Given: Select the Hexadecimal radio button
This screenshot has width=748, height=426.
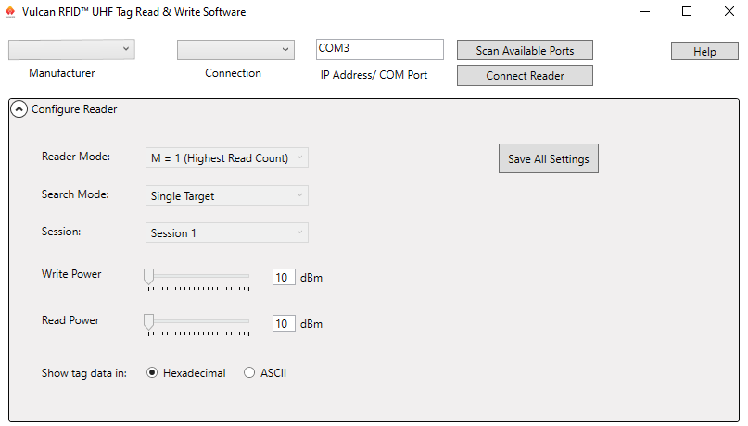Looking at the screenshot, I should (153, 373).
